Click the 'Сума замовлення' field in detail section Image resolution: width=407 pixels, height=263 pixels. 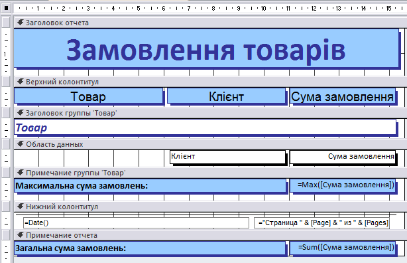coord(343,157)
